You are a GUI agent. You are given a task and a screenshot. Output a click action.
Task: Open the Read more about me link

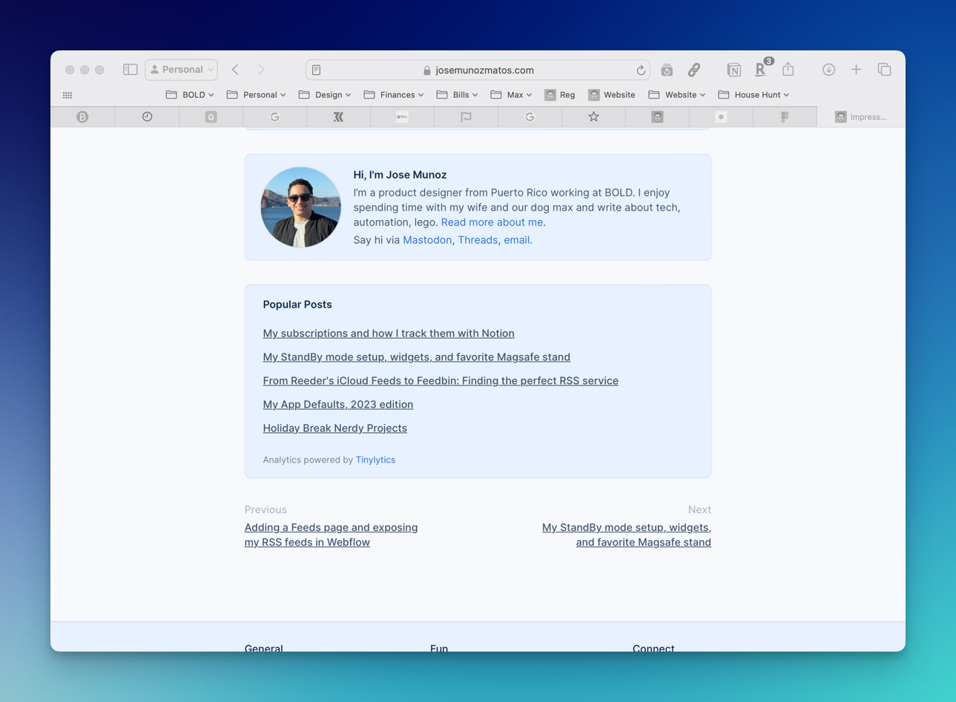click(492, 222)
